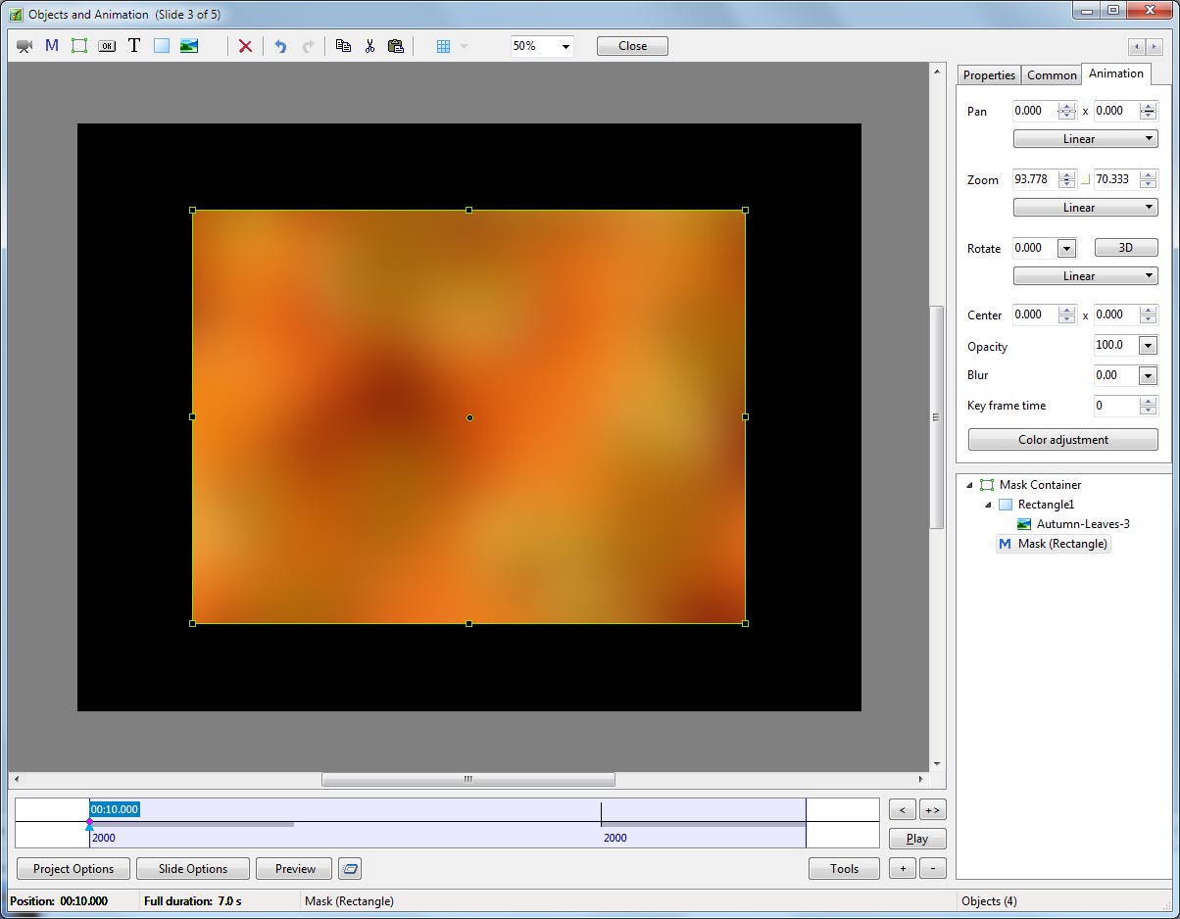
Task: Open the grid options dropdown arrow
Action: click(464, 46)
